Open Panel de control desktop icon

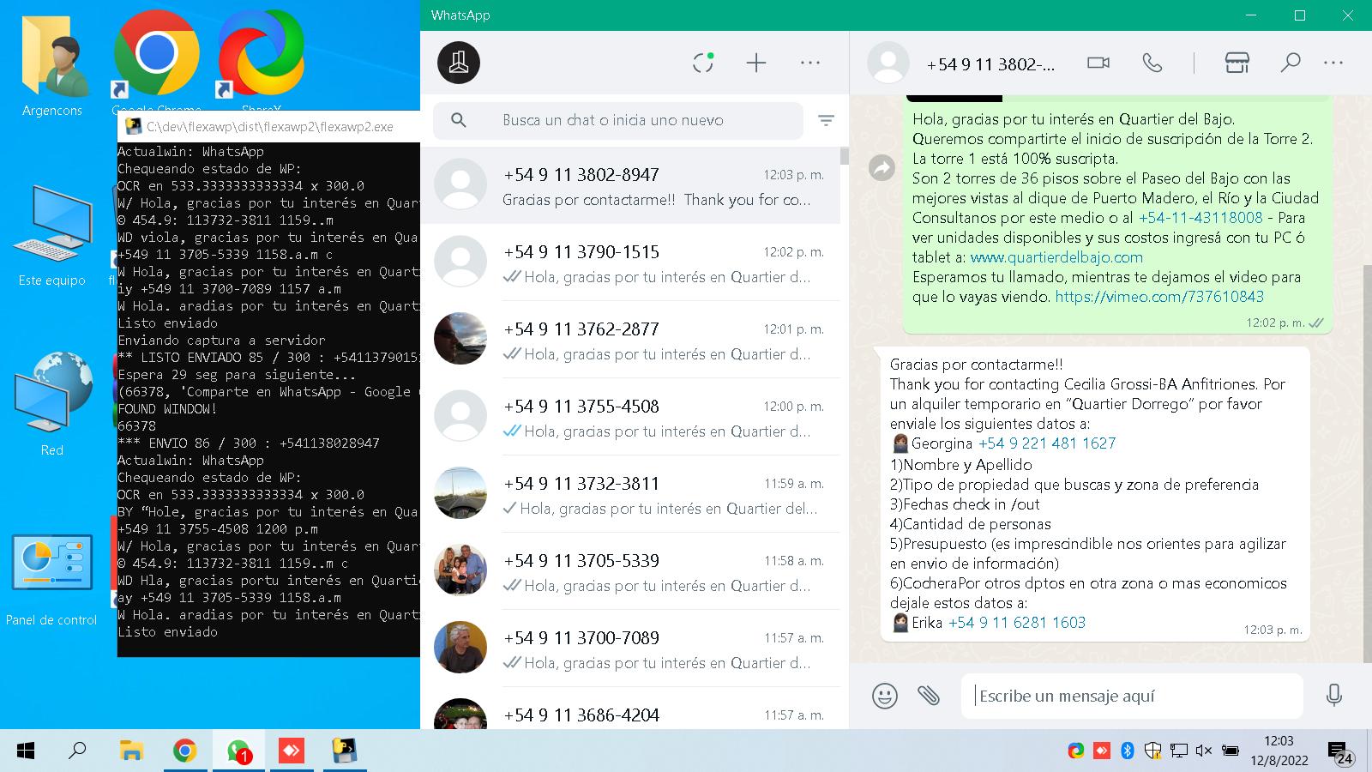click(x=52, y=579)
